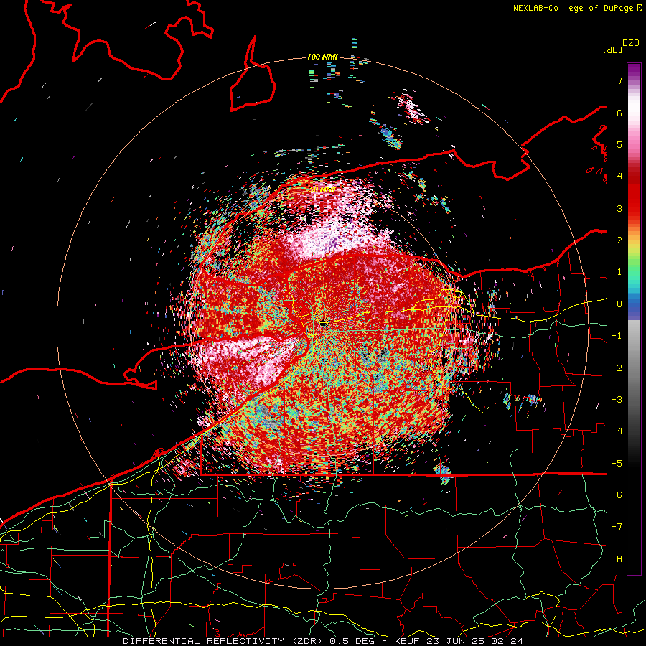Click the -2 dB tick label on color scale

pos(617,368)
